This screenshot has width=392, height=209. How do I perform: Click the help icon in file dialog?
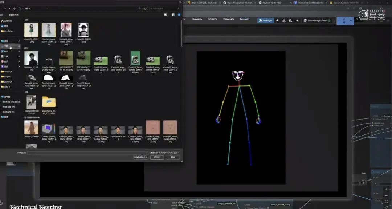tap(179, 15)
